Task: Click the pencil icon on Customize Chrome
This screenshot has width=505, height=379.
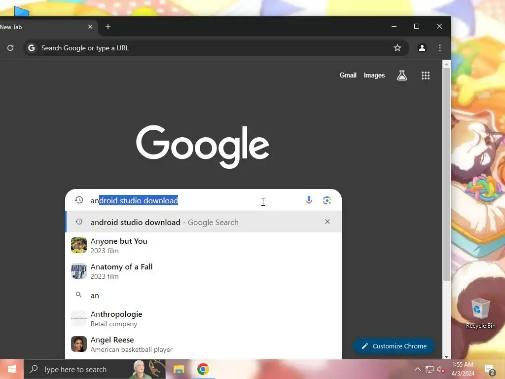Action: click(x=364, y=346)
